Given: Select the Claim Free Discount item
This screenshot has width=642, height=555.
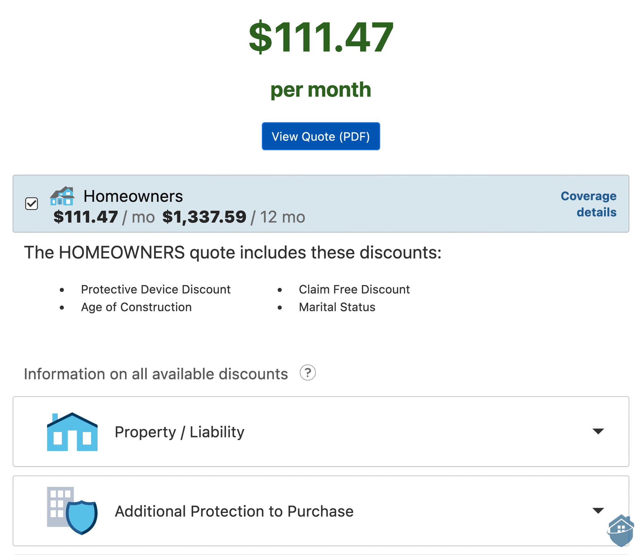Looking at the screenshot, I should [354, 289].
